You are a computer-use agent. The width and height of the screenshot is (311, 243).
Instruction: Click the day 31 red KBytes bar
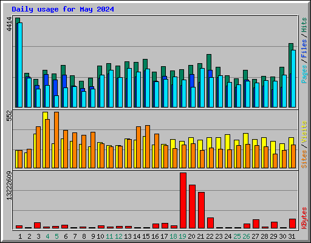pos(292,224)
